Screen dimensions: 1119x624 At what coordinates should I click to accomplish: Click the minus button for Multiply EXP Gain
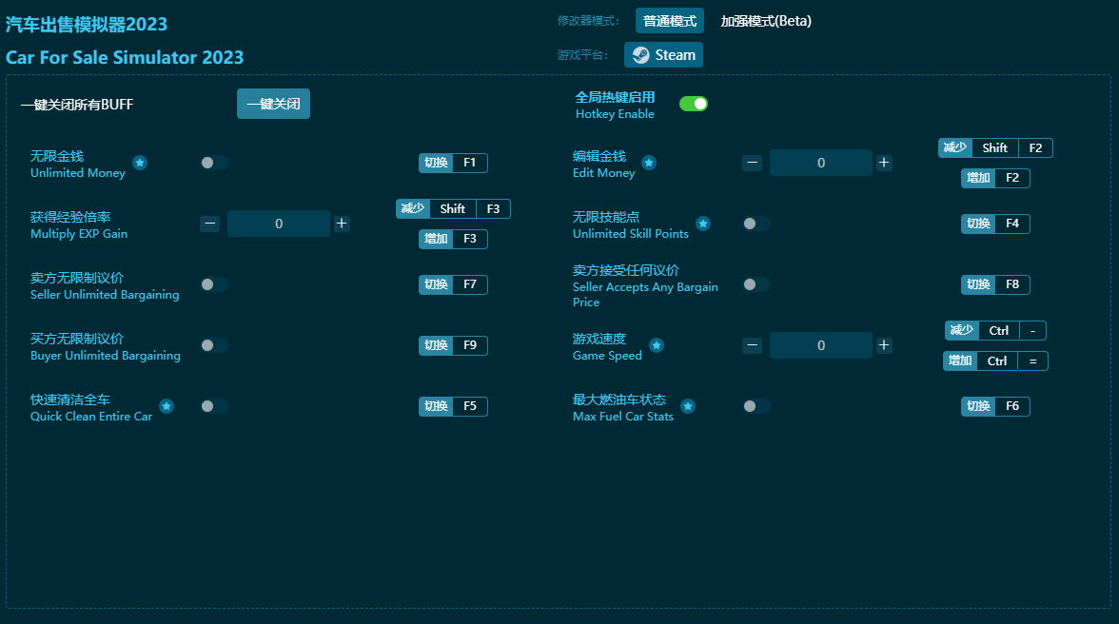pyautogui.click(x=210, y=224)
